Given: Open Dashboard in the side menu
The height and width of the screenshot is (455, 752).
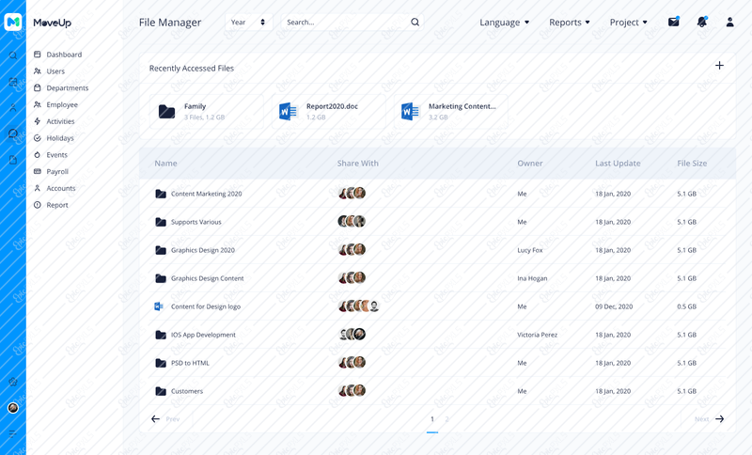Looking at the screenshot, I should click(x=57, y=55).
